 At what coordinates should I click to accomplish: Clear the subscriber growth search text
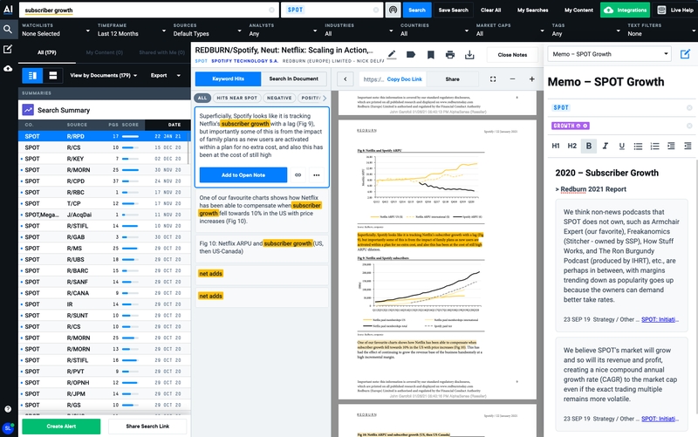[271, 10]
